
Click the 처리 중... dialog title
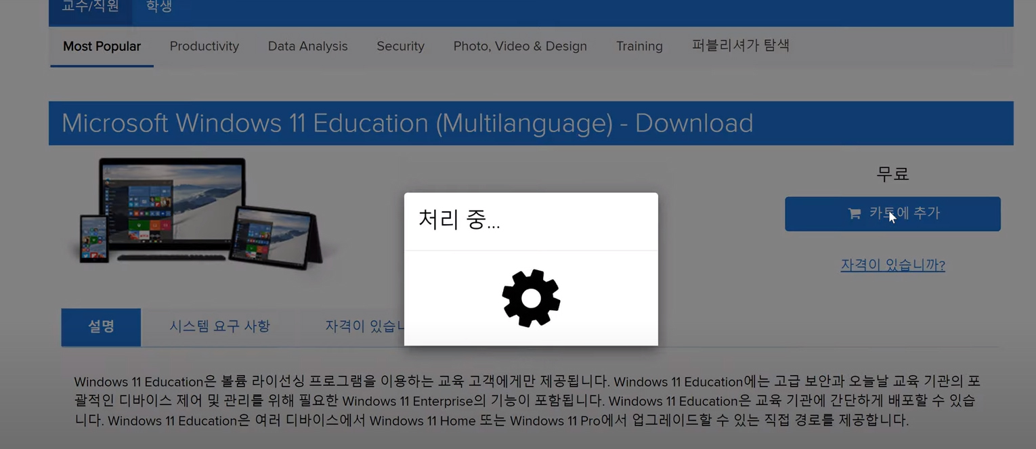click(x=459, y=220)
